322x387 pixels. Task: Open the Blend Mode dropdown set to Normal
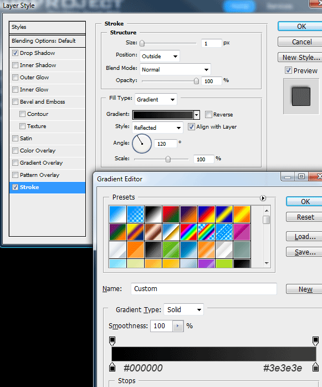click(175, 70)
